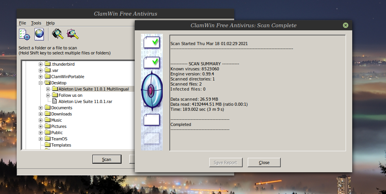
Task: Expand the Downloads folder node
Action: 40,114
